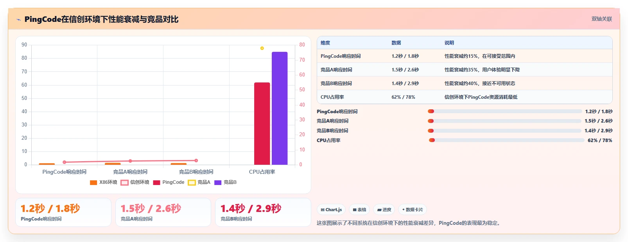628x242 pixels.
Task: Click table value 1.5秒 / 2.6秒
Action: tap(405, 70)
